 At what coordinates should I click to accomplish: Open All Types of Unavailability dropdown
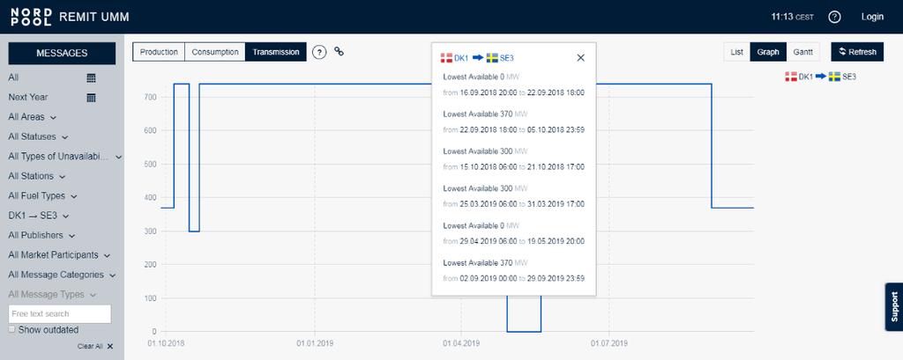click(x=65, y=157)
